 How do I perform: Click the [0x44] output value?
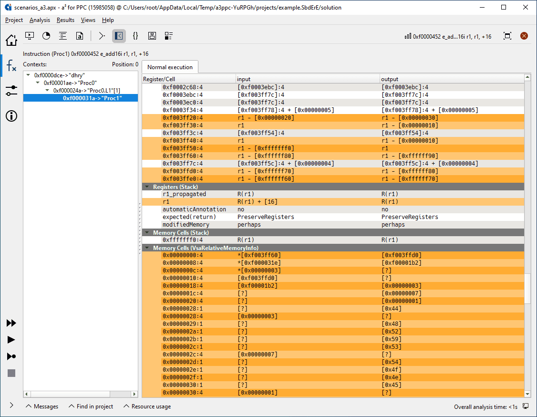[x=392, y=309]
